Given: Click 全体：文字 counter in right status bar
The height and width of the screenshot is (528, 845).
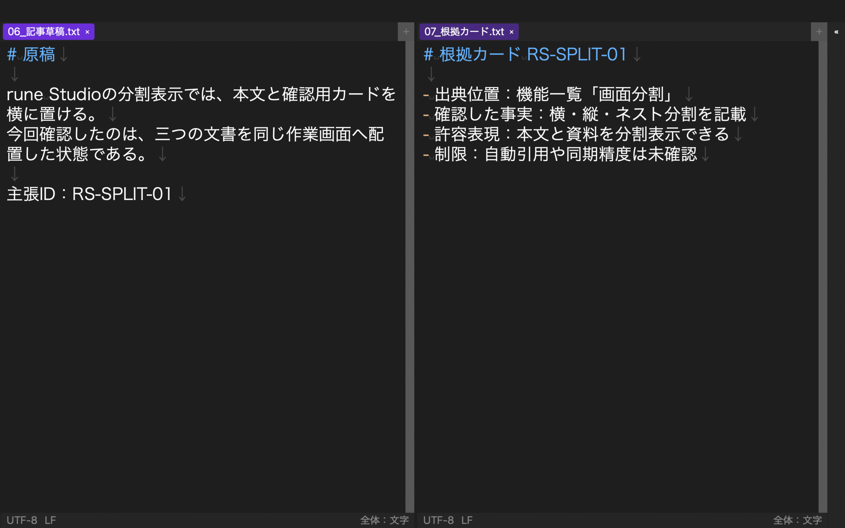Looking at the screenshot, I should pos(797,520).
